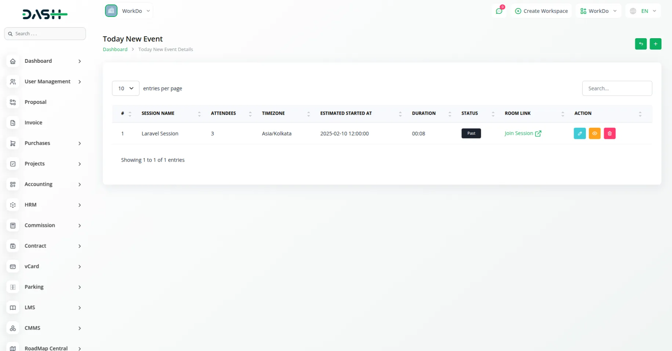The width and height of the screenshot is (672, 351).
Task: Expand the Accounting menu chevron
Action: tap(80, 184)
